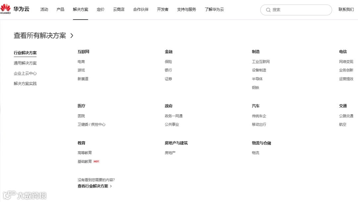Open the 活动 menu
The height and width of the screenshot is (202, 358).
[x=44, y=9]
